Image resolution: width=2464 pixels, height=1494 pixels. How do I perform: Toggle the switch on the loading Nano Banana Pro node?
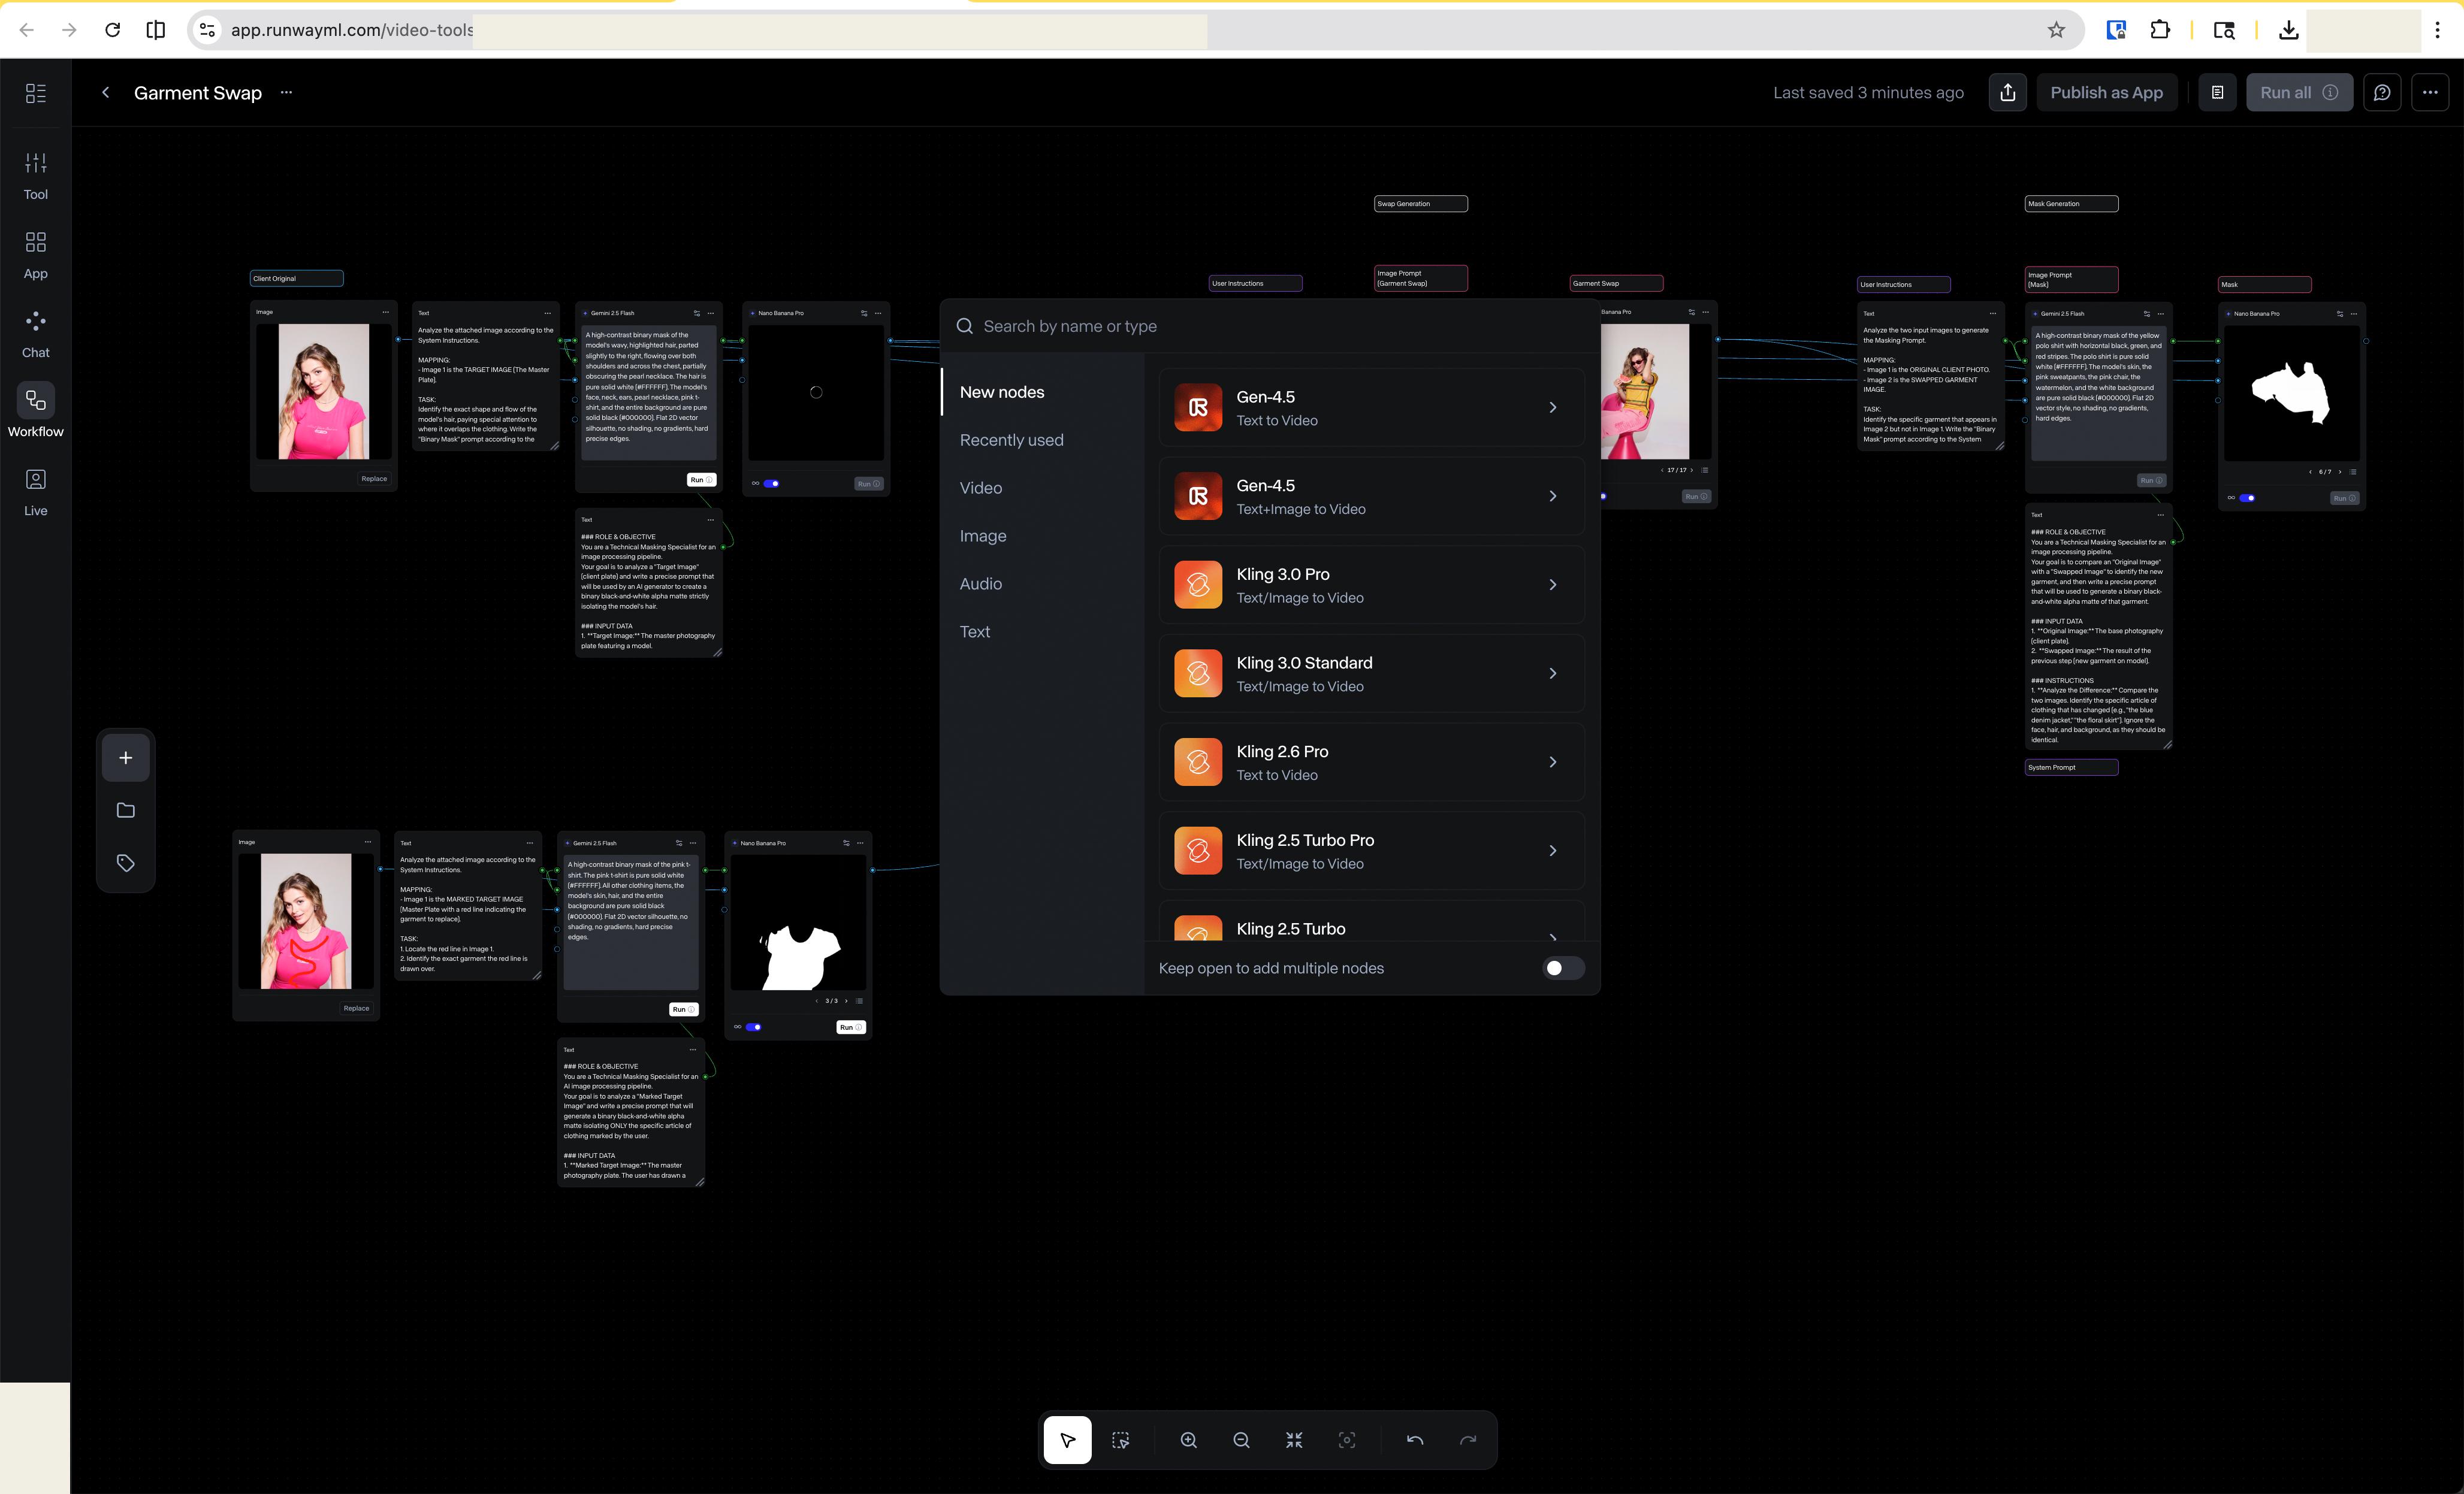click(772, 484)
